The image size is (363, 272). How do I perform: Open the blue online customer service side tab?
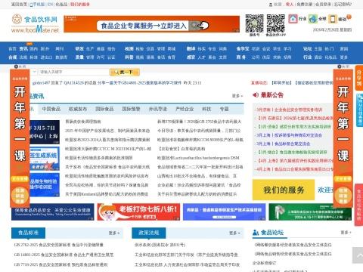[x=360, y=110]
